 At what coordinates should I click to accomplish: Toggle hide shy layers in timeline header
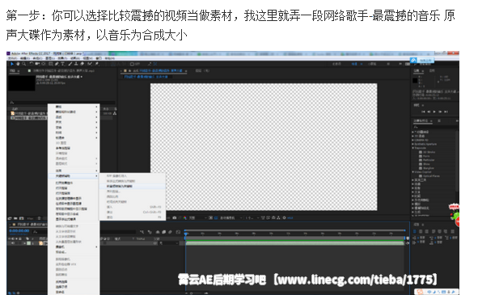[x=158, y=232]
